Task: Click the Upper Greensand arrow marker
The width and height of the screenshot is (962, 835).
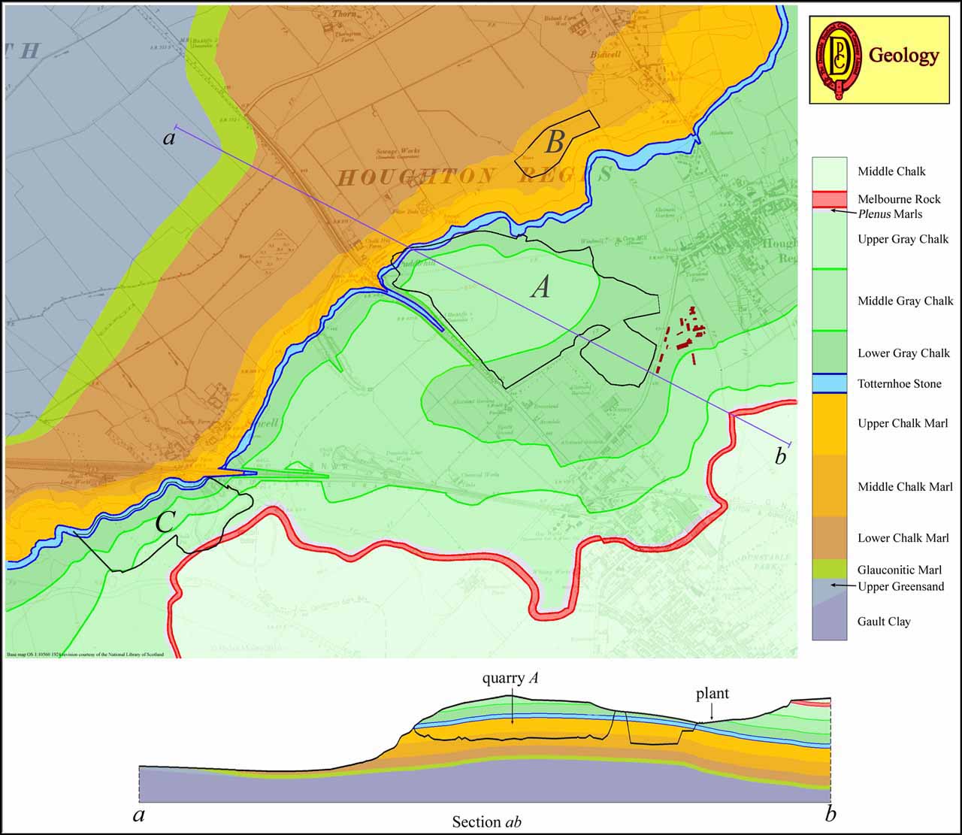Action: point(843,585)
